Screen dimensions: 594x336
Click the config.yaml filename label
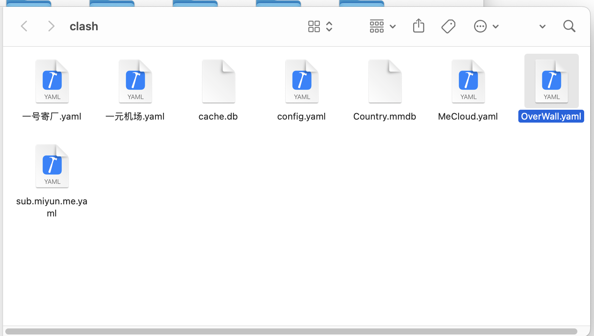point(302,117)
